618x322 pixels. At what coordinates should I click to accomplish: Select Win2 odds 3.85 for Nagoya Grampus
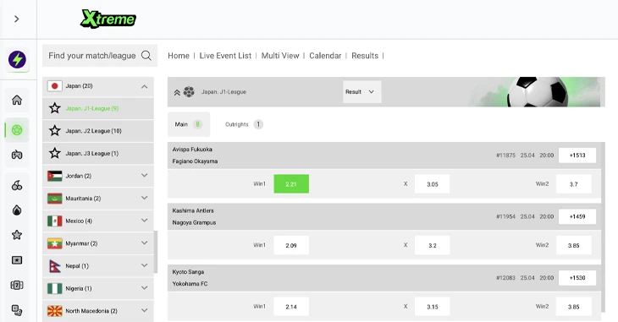[573, 245]
